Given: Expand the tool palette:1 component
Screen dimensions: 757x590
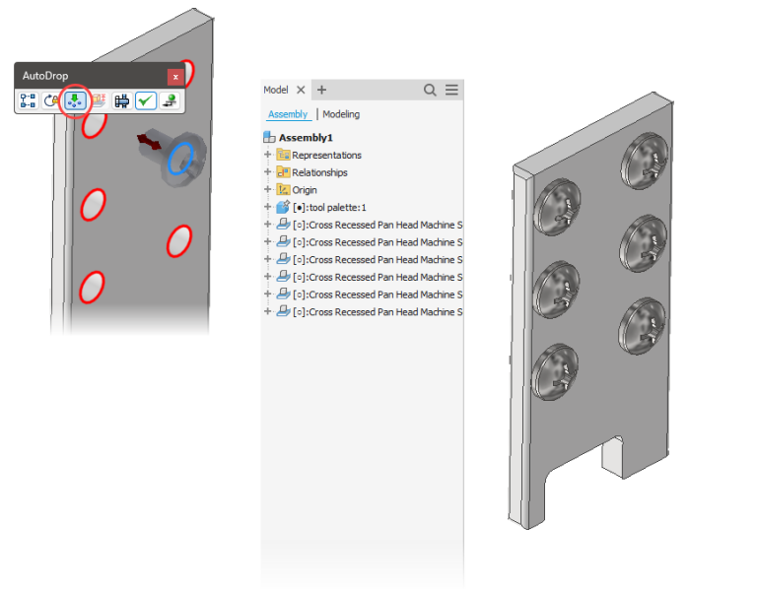Looking at the screenshot, I should tap(268, 207).
